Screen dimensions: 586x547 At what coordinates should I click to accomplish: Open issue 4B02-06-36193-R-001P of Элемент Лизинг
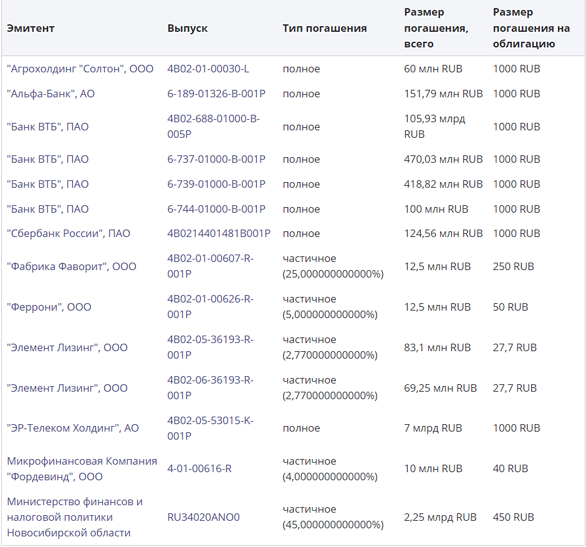point(210,387)
